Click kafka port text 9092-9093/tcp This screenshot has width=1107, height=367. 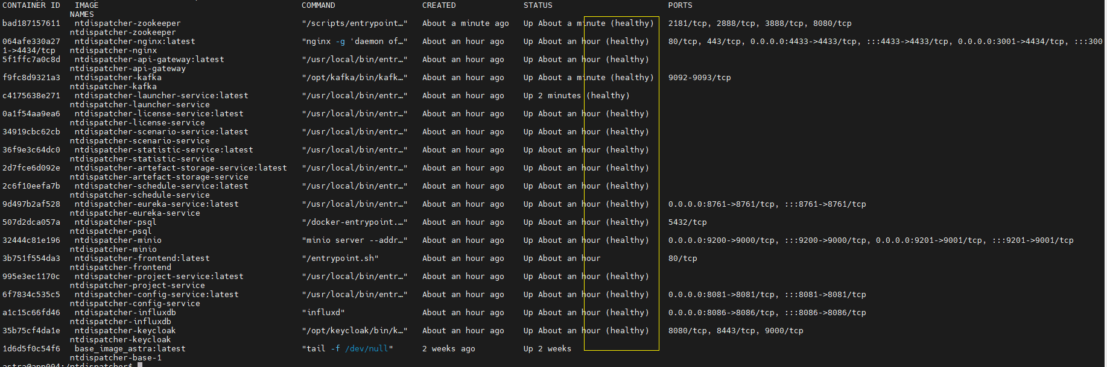tap(700, 78)
